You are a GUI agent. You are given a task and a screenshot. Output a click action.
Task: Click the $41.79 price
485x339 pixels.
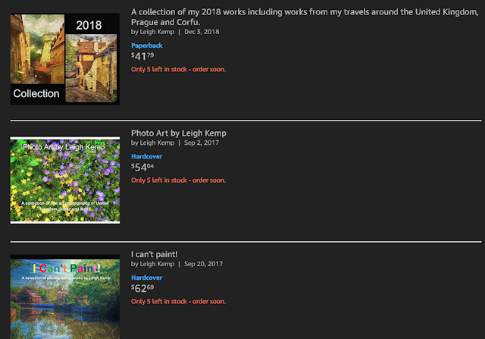[142, 56]
